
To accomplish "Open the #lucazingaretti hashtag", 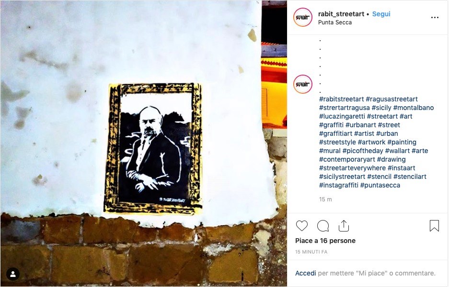I will coord(342,116).
